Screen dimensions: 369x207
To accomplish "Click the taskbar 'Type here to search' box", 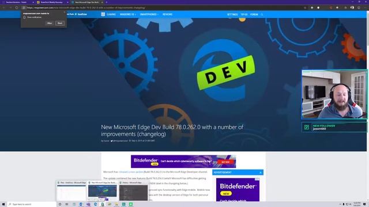I will [32, 205].
